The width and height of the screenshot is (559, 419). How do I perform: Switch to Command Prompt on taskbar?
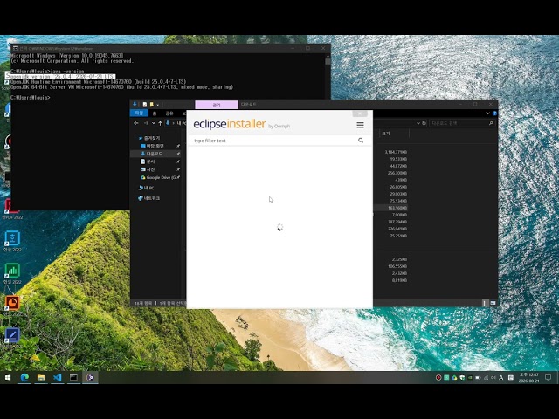point(73,377)
